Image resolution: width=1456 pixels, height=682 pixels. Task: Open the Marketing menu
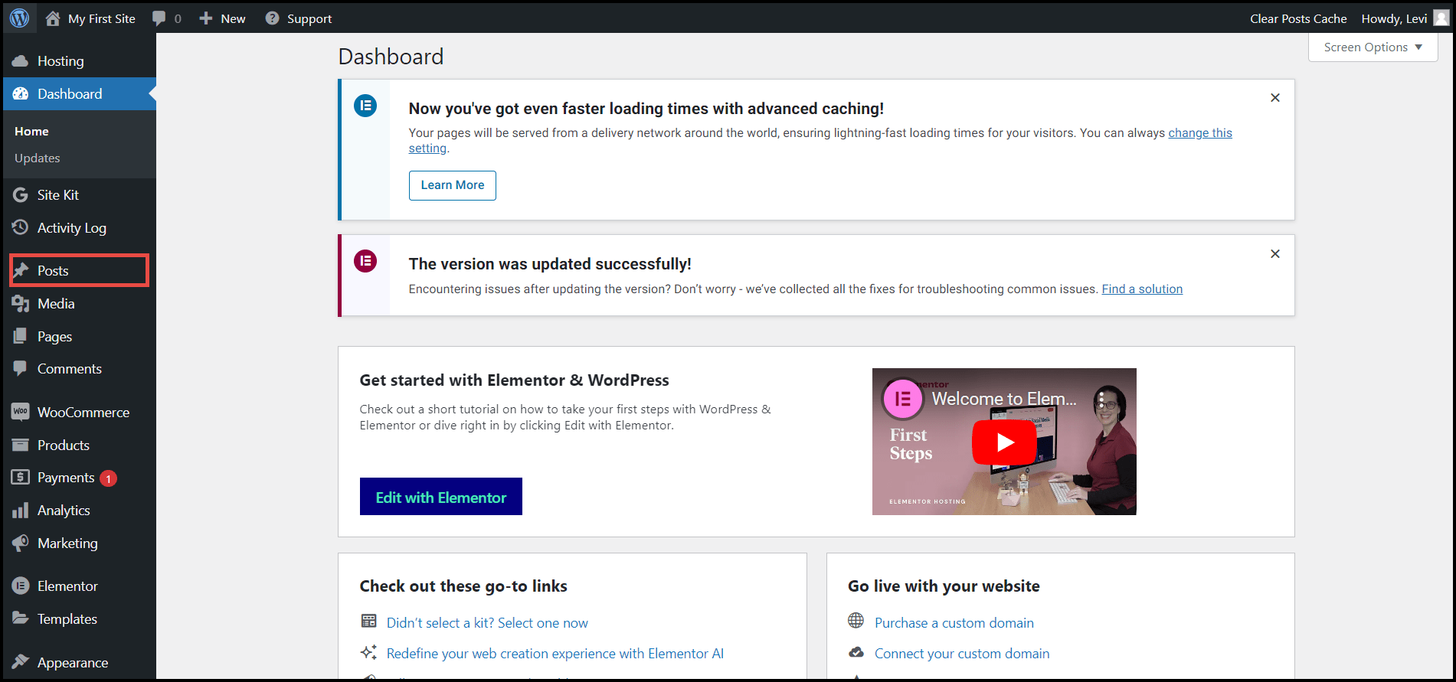click(80, 543)
